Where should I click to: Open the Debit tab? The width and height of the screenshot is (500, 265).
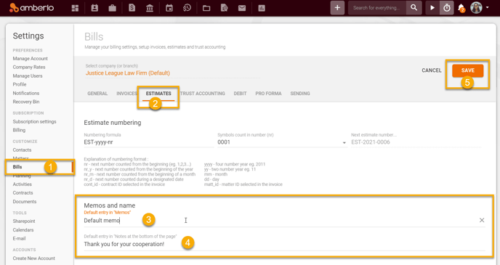pyautogui.click(x=240, y=94)
